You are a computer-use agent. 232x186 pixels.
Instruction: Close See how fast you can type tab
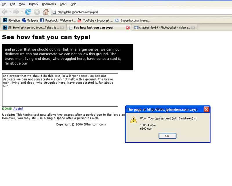(128, 27)
